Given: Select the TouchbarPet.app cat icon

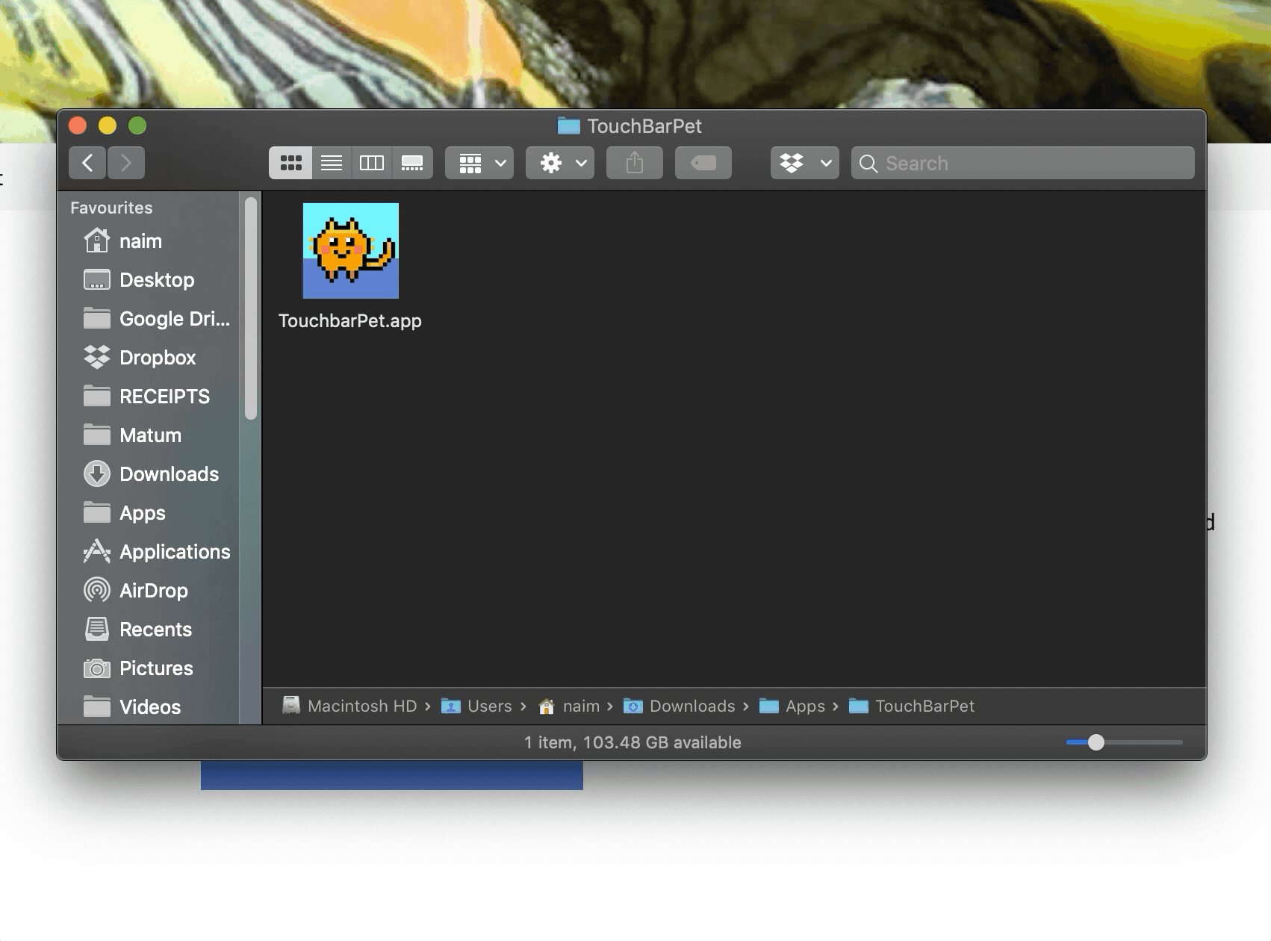Looking at the screenshot, I should pos(351,251).
